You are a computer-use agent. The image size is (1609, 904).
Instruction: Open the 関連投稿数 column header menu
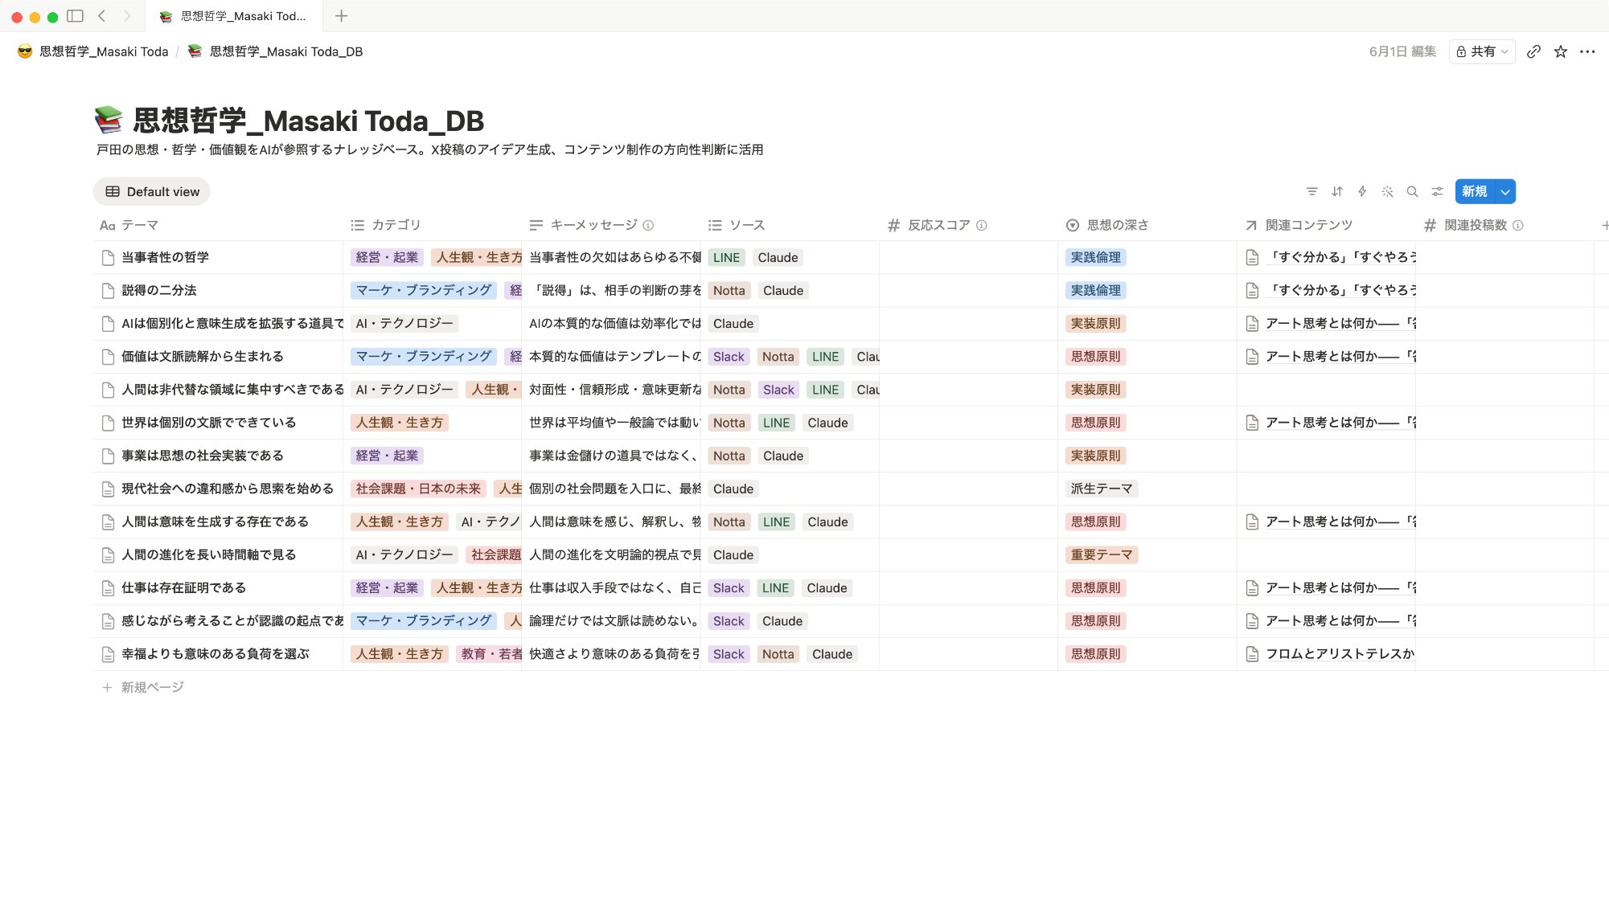[x=1504, y=225]
